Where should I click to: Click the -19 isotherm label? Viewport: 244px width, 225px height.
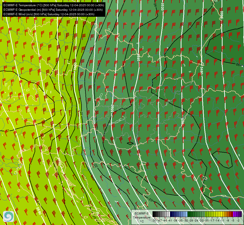(69, 61)
